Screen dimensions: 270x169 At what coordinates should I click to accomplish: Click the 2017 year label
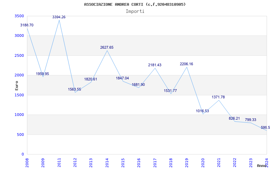[155, 163]
